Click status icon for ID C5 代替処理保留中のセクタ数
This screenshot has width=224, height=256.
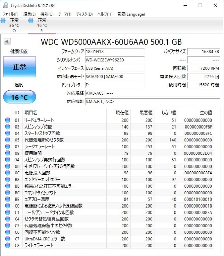[8, 226]
